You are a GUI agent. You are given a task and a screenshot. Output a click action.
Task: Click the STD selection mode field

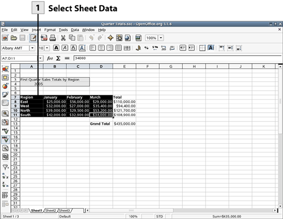(160, 216)
